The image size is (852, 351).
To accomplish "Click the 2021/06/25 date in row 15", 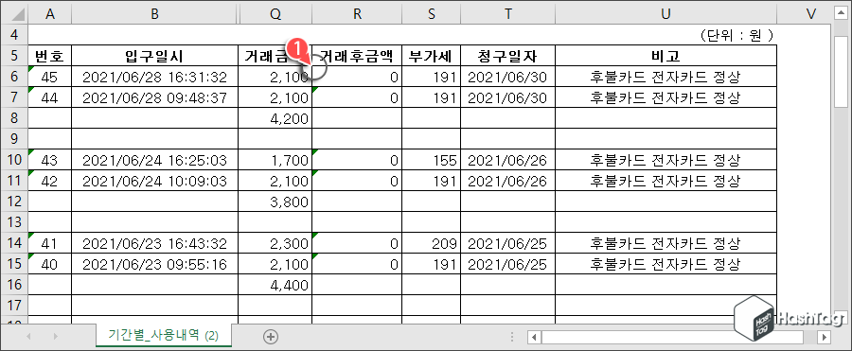I will click(508, 264).
